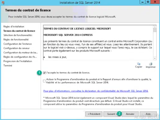Screen dimensions: 160x120
Task: Click the license text scrollbar thumb
Action: 155,30
